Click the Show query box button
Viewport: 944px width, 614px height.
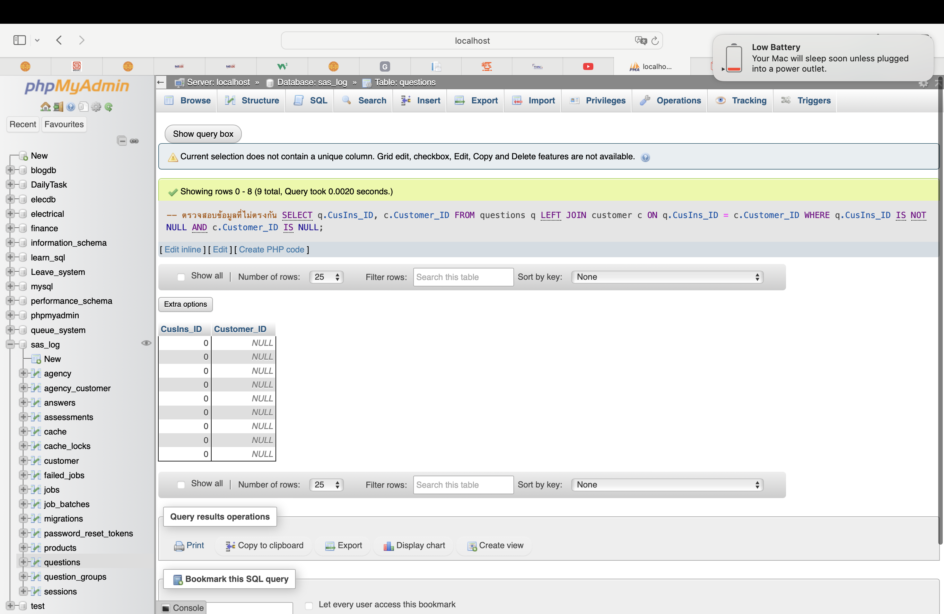click(203, 134)
